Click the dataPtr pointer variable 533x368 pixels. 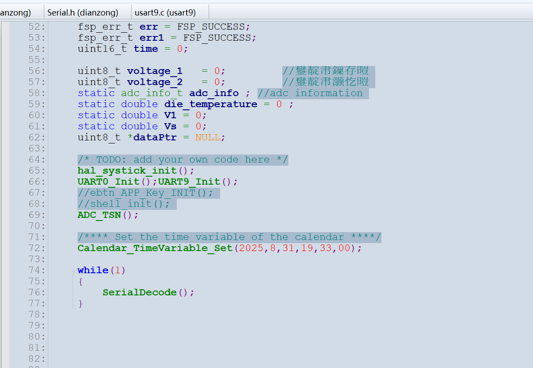155,137
